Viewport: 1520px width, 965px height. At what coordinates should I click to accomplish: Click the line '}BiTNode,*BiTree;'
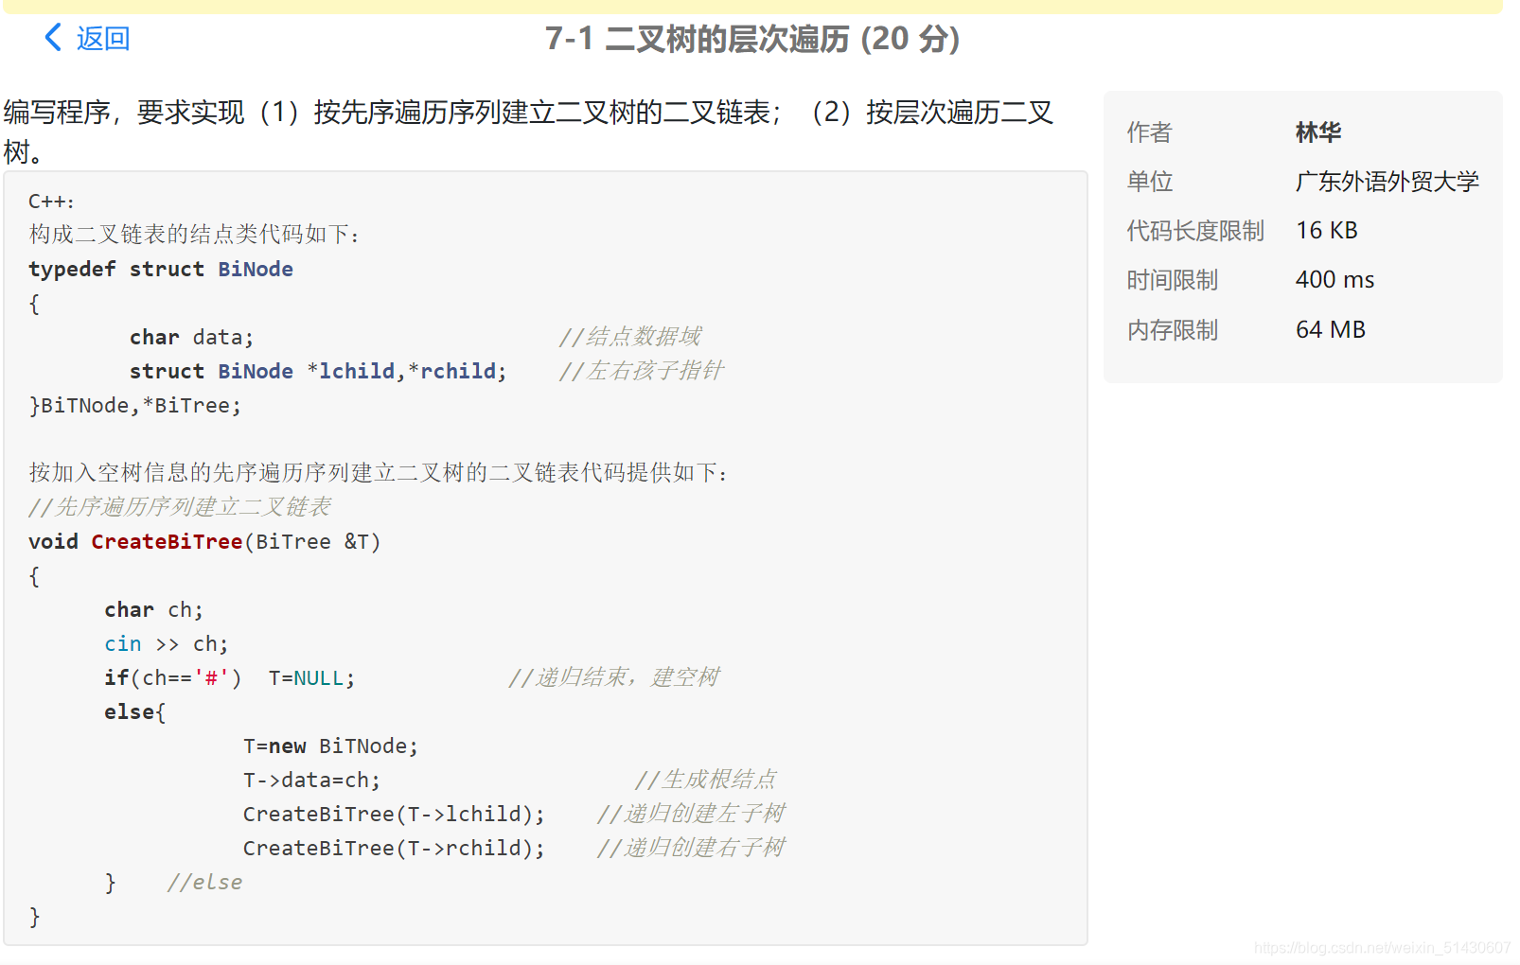pos(135,406)
